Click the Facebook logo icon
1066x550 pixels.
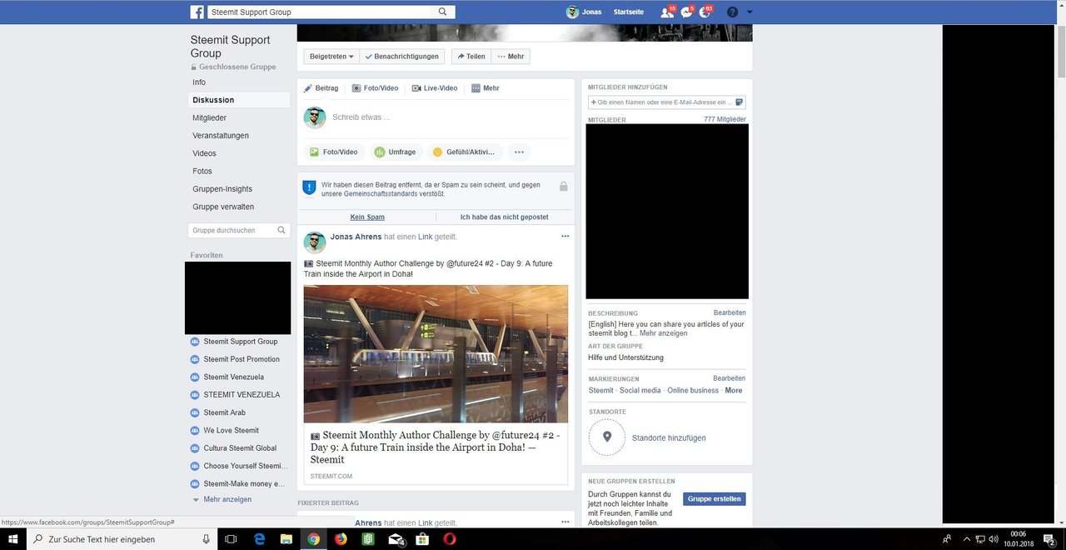[x=197, y=12]
